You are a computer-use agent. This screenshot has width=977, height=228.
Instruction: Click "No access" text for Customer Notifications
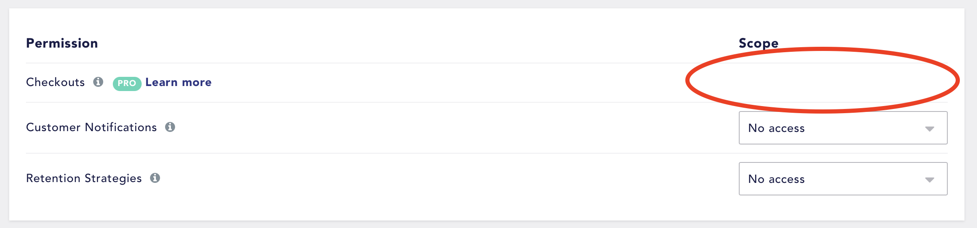776,128
